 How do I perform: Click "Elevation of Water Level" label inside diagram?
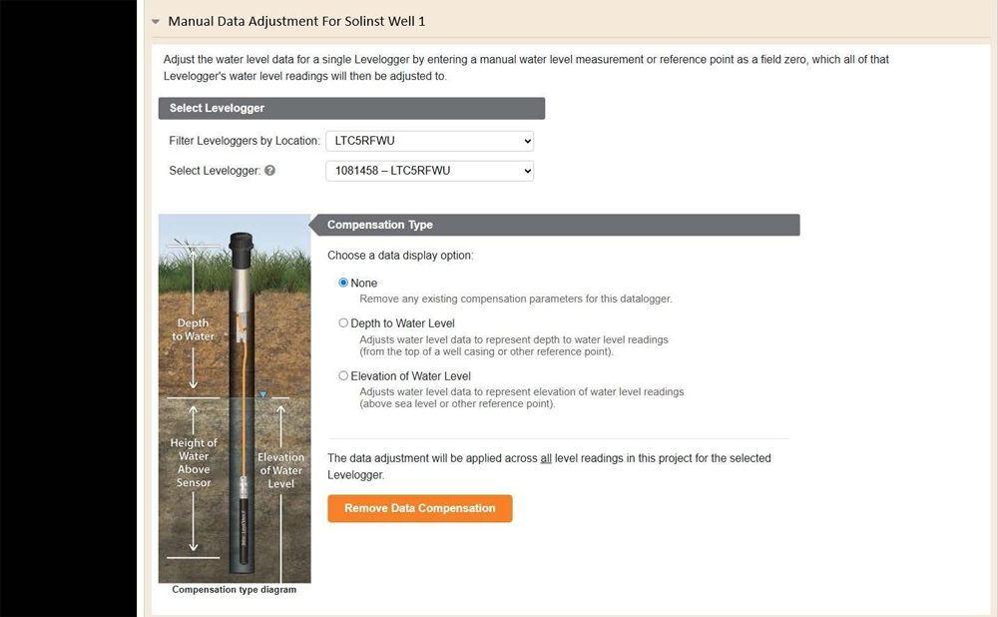pyautogui.click(x=281, y=470)
